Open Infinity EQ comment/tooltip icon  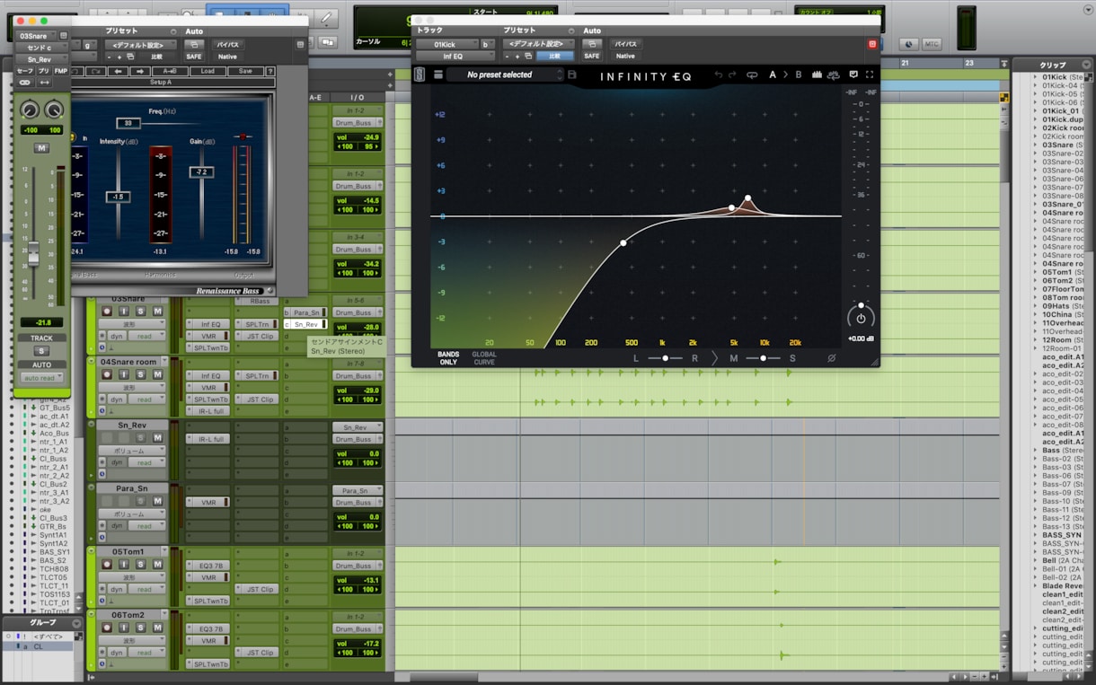tap(853, 75)
